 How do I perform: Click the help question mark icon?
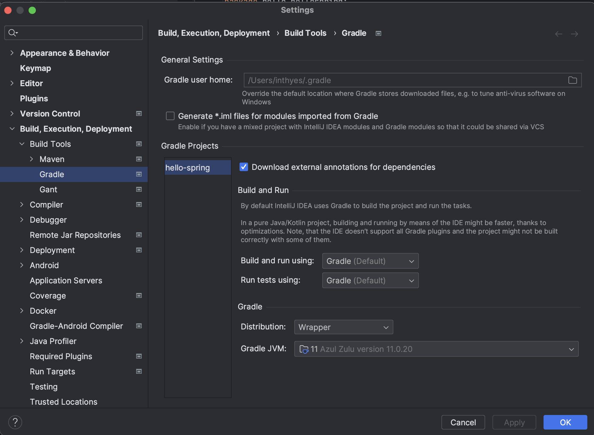coord(15,422)
